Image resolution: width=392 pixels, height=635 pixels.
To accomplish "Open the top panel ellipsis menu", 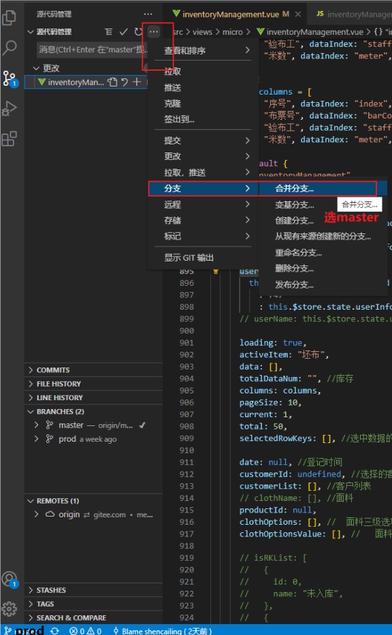I will pos(148,14).
